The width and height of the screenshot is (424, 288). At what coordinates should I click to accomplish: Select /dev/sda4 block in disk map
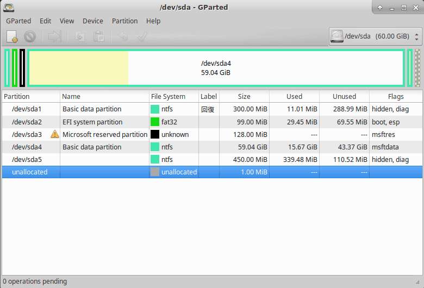[x=216, y=68]
